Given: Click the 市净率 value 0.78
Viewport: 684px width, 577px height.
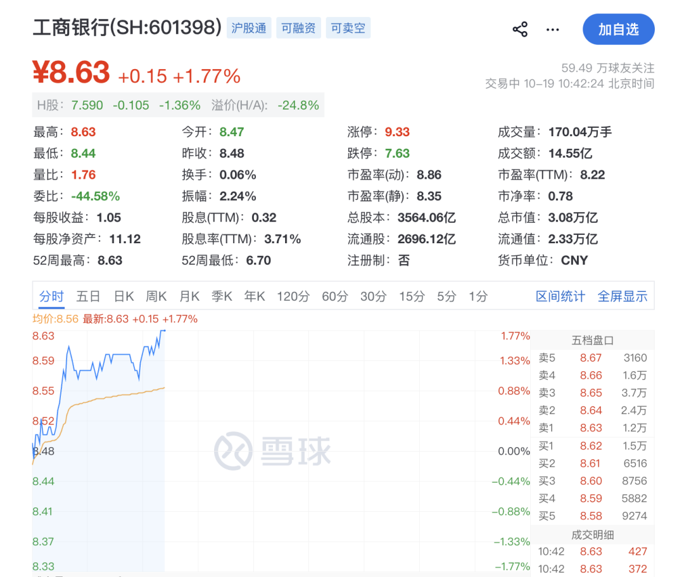Looking at the screenshot, I should coord(560,196).
